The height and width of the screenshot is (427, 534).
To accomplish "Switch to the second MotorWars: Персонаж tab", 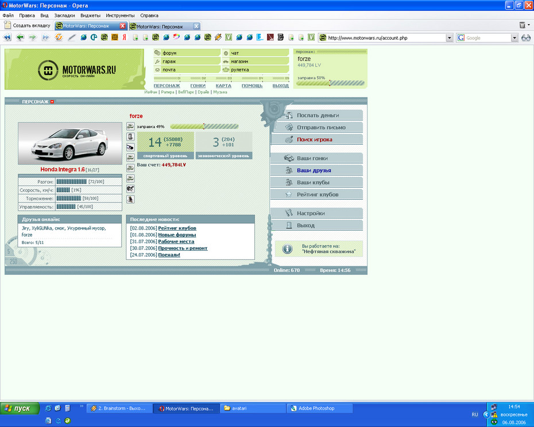I will point(165,26).
